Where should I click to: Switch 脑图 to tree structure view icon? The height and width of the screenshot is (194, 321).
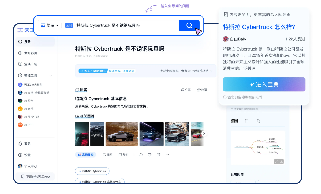[x=259, y=121]
